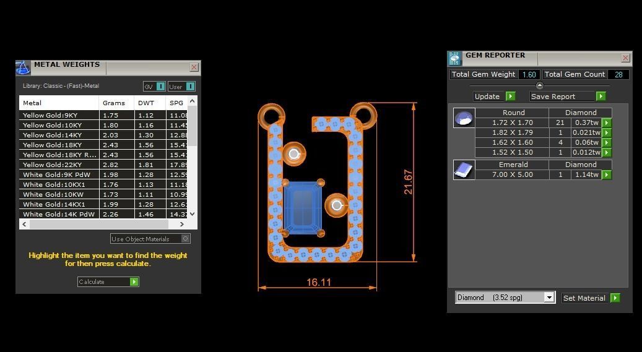Select the Yellow Gold:10KY row
Viewport: 642px width, 352px height.
pos(103,125)
